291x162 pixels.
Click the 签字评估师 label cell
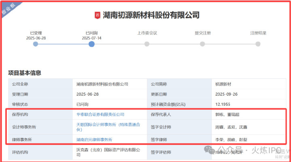pos(179,152)
